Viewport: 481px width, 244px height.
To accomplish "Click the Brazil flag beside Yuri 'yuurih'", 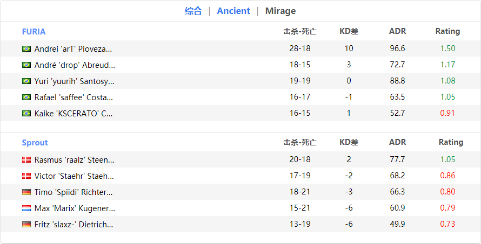I will click(x=26, y=81).
